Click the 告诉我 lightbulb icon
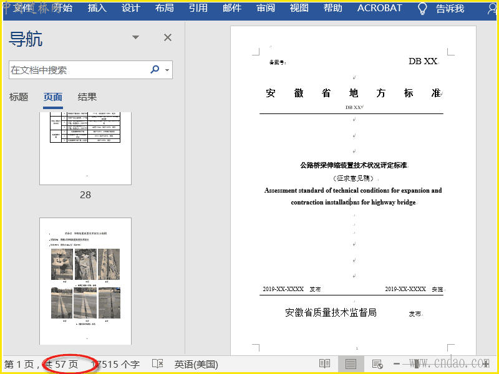 click(x=422, y=8)
